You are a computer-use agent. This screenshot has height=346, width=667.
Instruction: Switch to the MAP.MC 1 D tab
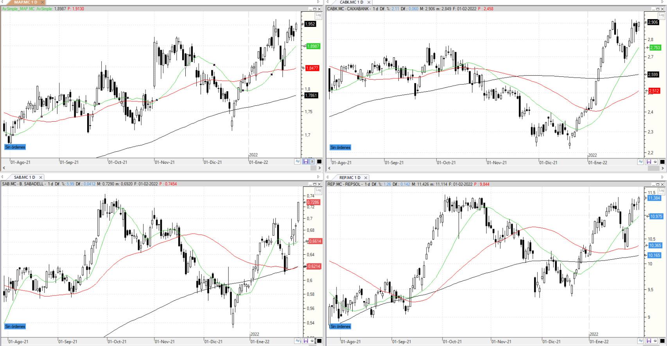click(25, 2)
